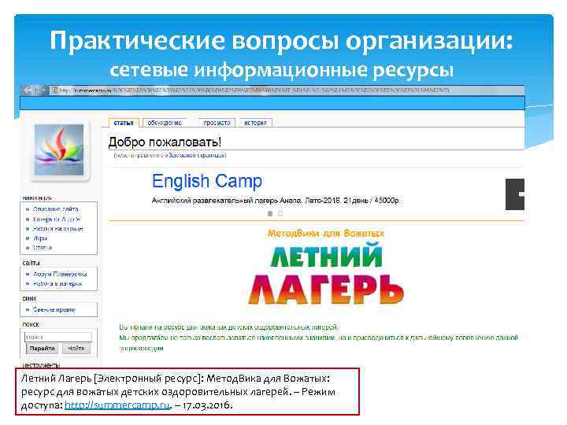Image resolution: width=567 pixels, height=425 pixels.
Task: Open «Свежие правки» wiki link
Action: click(x=54, y=310)
